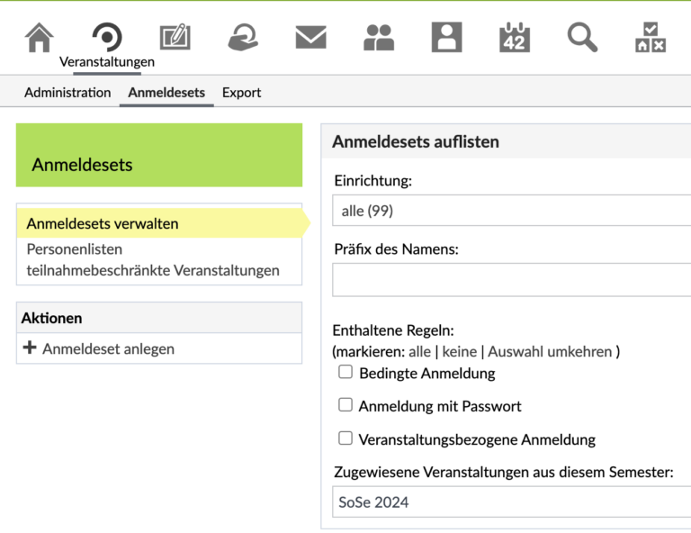Focus the Präfix des Namens input field
Screen dimensions: 691x533
(512, 280)
